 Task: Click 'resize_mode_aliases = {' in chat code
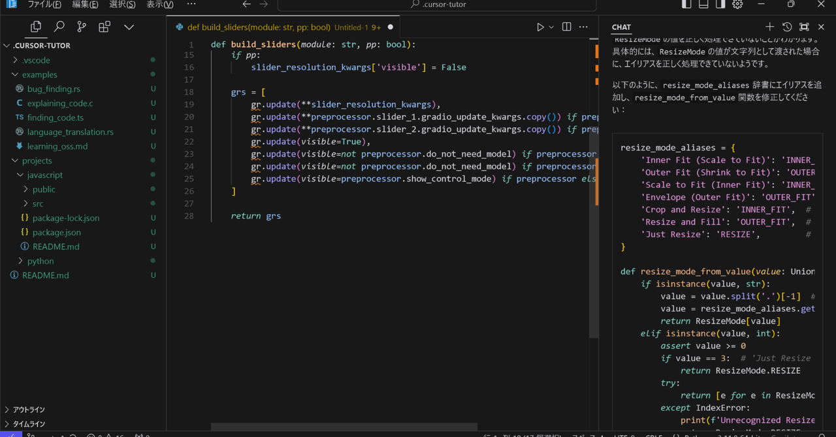click(678, 148)
